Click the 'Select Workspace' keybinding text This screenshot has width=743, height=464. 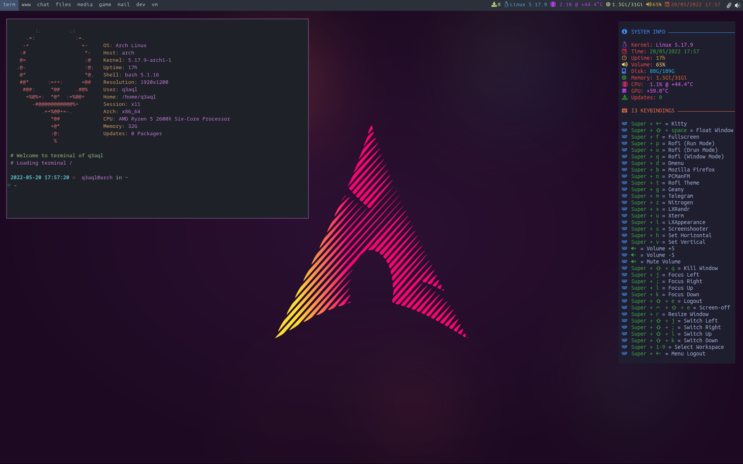[x=699, y=347]
